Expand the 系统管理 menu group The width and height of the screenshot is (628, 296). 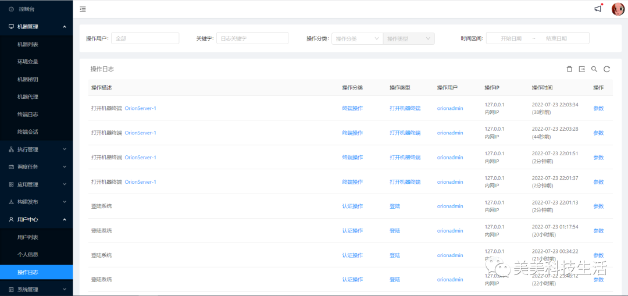[x=37, y=289]
